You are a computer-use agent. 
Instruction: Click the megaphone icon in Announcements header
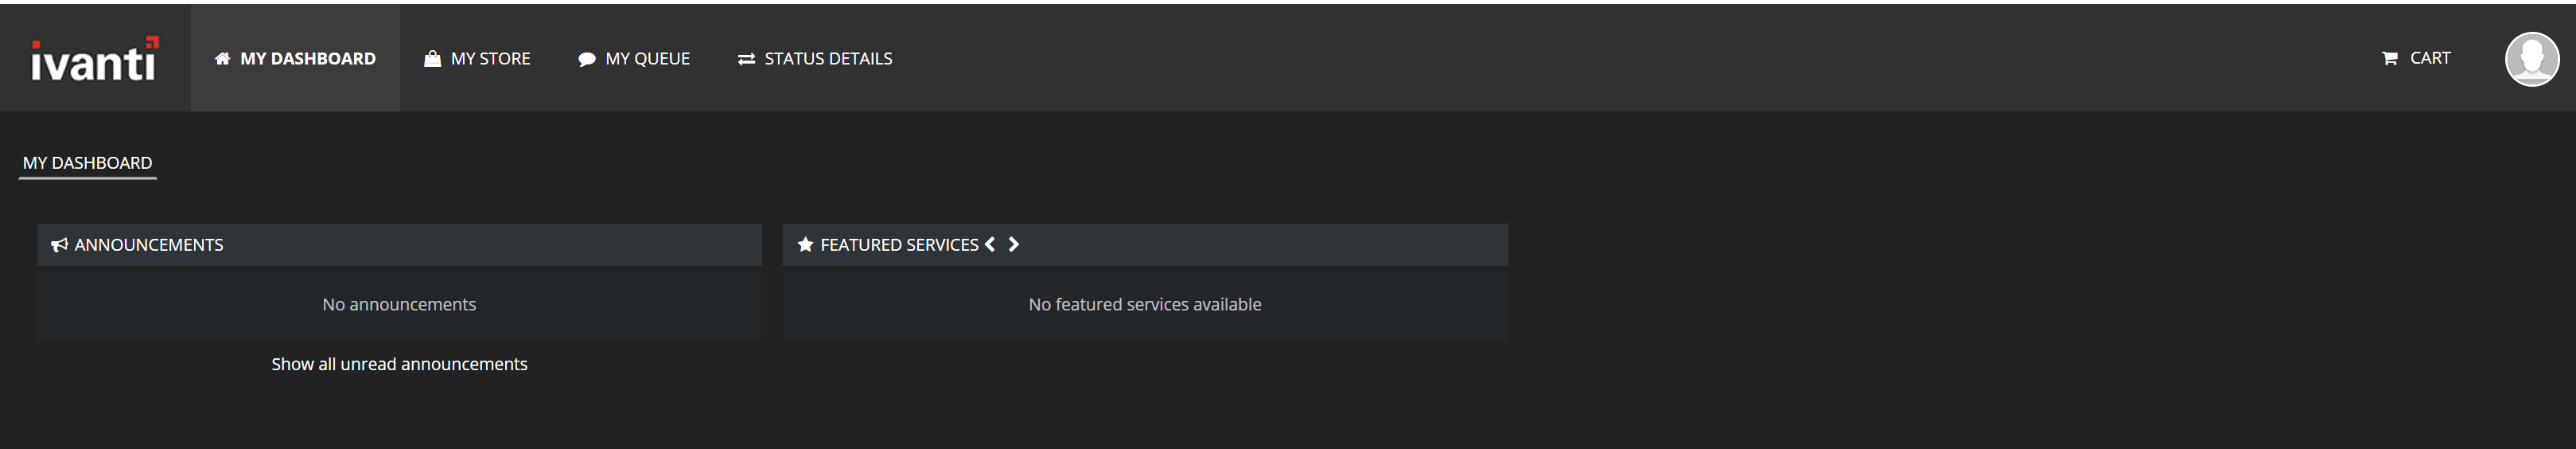point(60,245)
